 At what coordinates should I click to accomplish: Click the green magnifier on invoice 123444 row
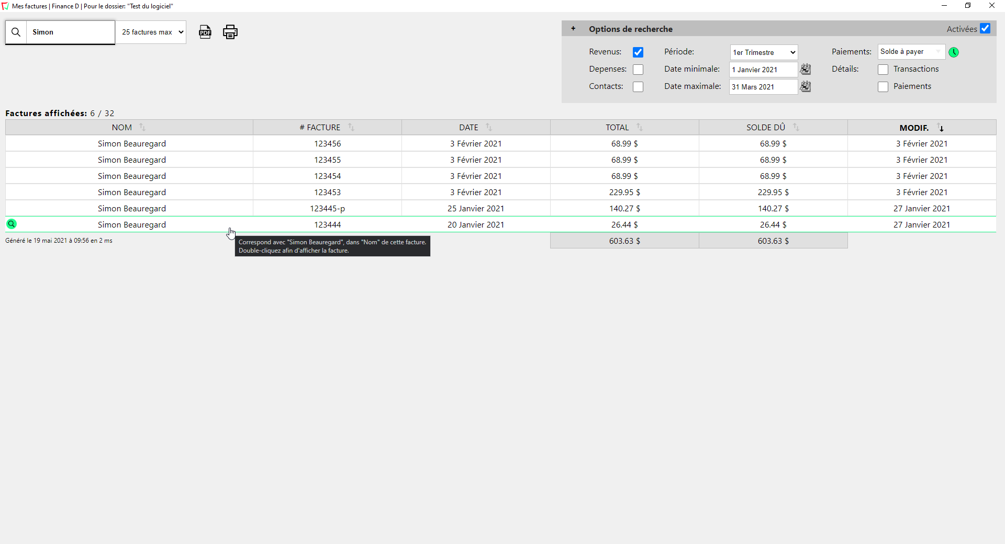(x=12, y=224)
